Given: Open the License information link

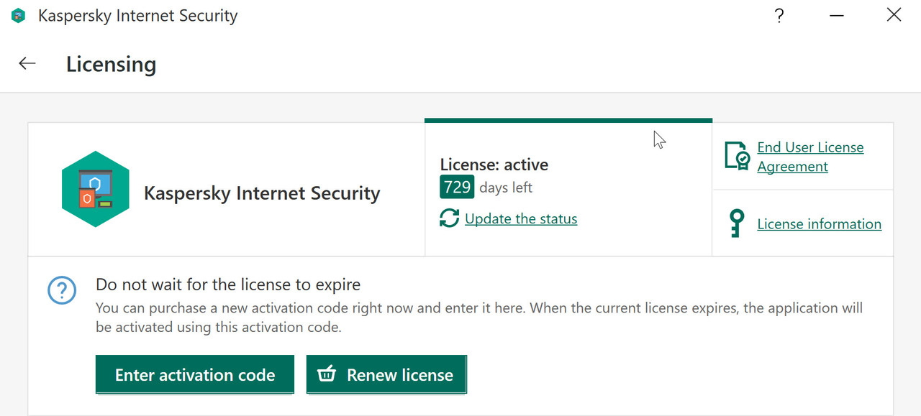Looking at the screenshot, I should click(820, 224).
